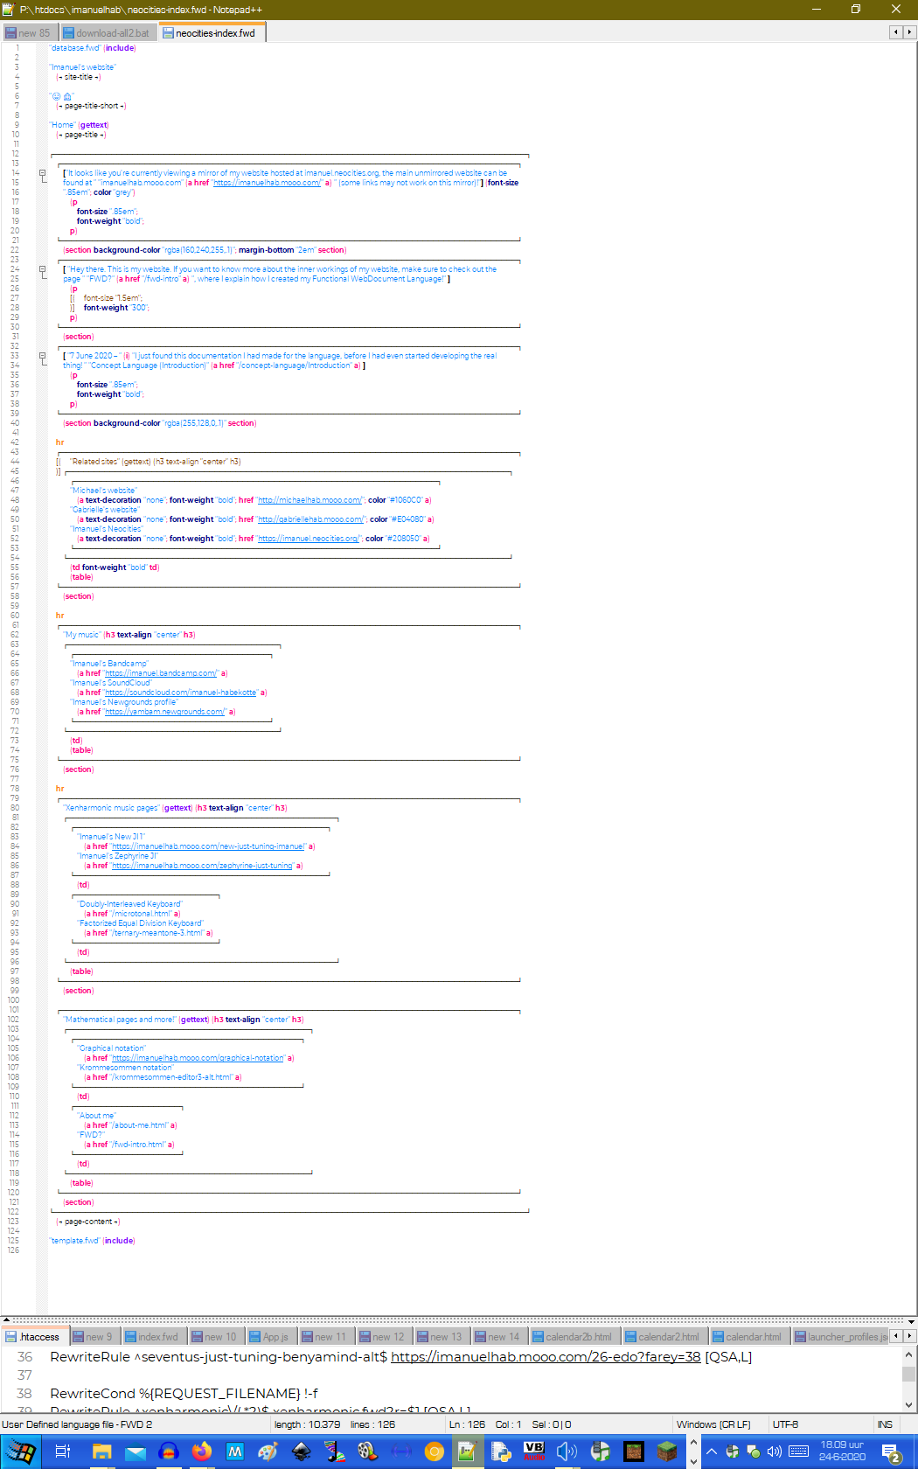918x1469 pixels.
Task: Click the Notepad++ taskbar icon
Action: click(x=468, y=1452)
